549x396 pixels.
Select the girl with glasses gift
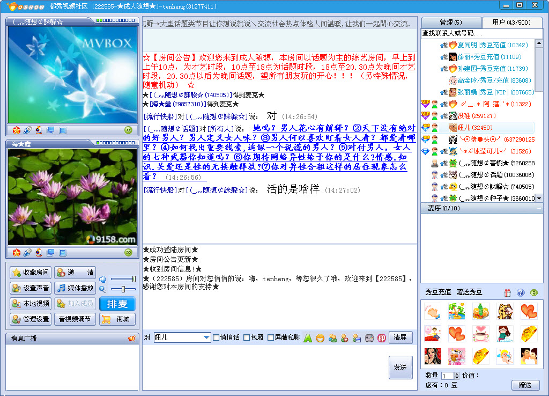pyautogui.click(x=505, y=334)
